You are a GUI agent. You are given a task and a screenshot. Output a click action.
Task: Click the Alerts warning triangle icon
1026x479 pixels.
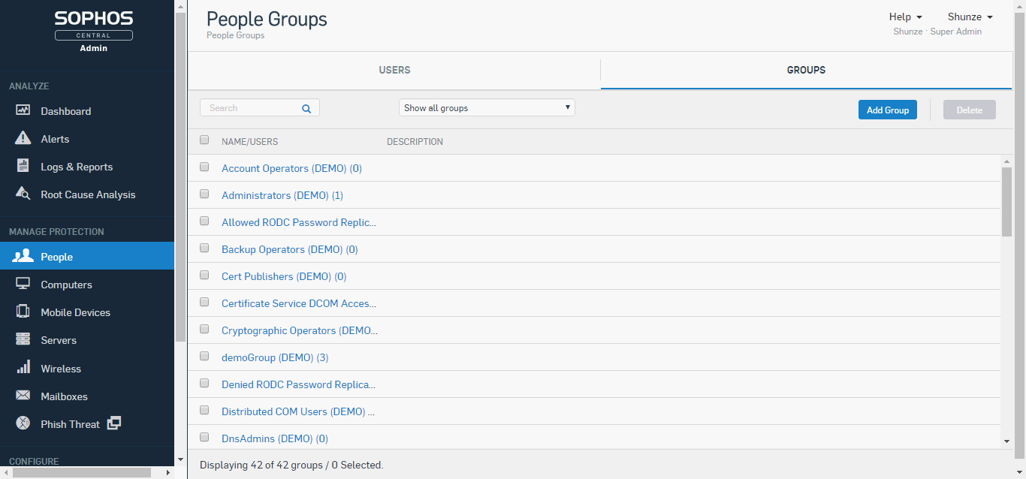(x=23, y=138)
